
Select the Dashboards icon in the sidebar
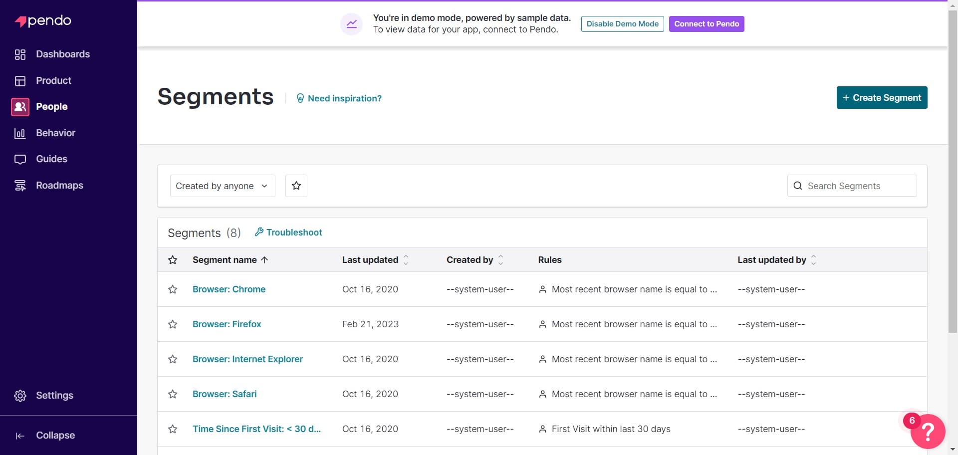pos(20,54)
